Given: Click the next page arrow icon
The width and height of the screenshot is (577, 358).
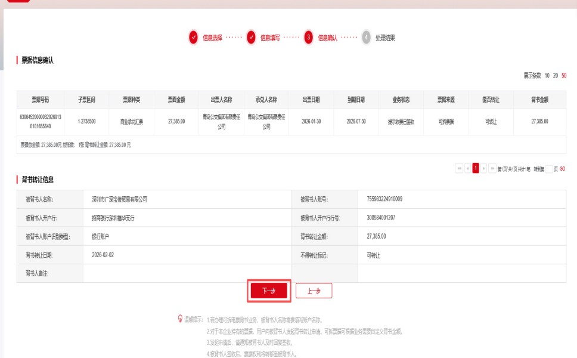Looking at the screenshot, I should point(484,168).
